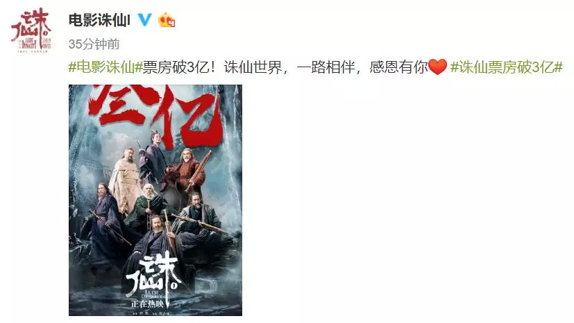Click the 正在热映 text on poster
Image resolution: width=574 pixels, height=323 pixels.
(147, 304)
